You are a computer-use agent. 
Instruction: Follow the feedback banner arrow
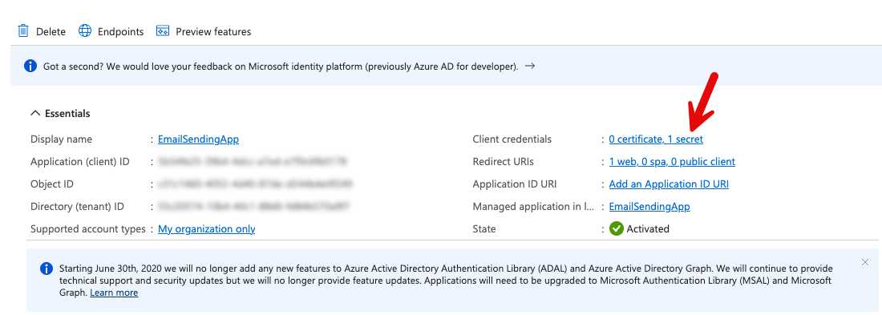(529, 66)
